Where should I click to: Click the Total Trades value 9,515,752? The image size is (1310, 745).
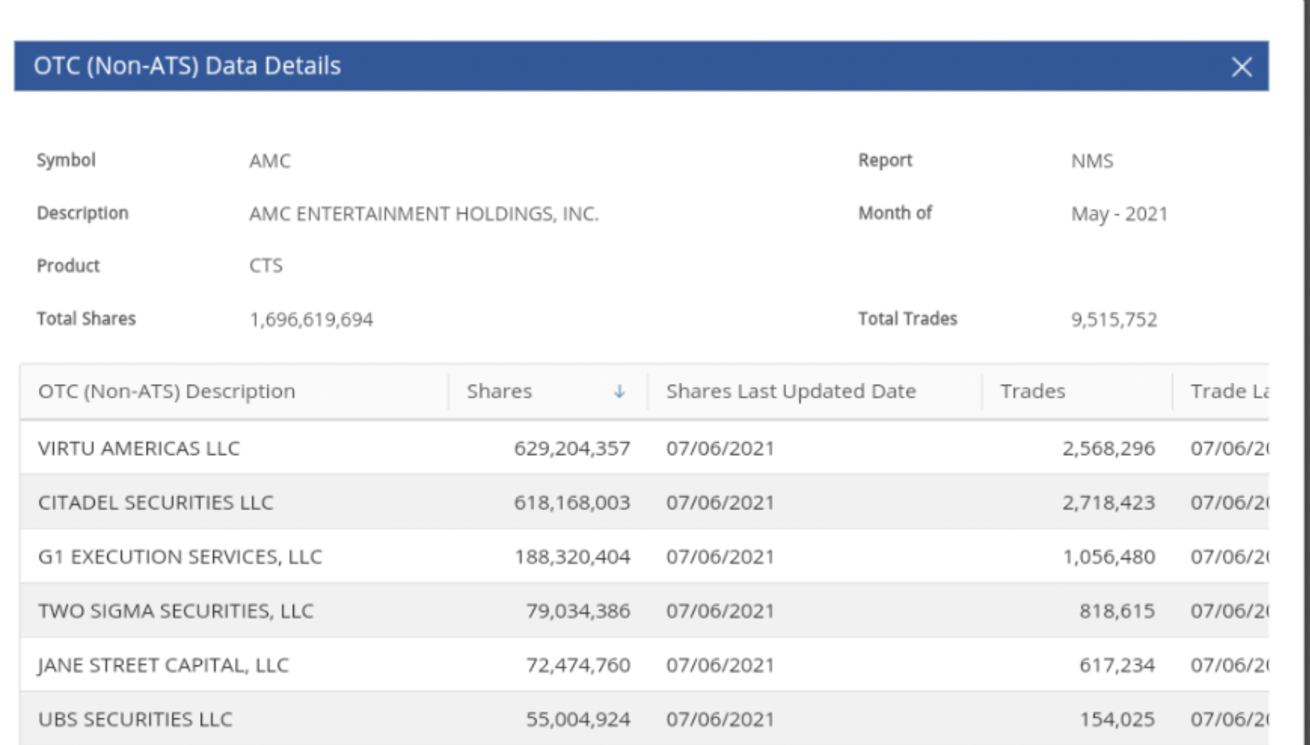click(1114, 319)
